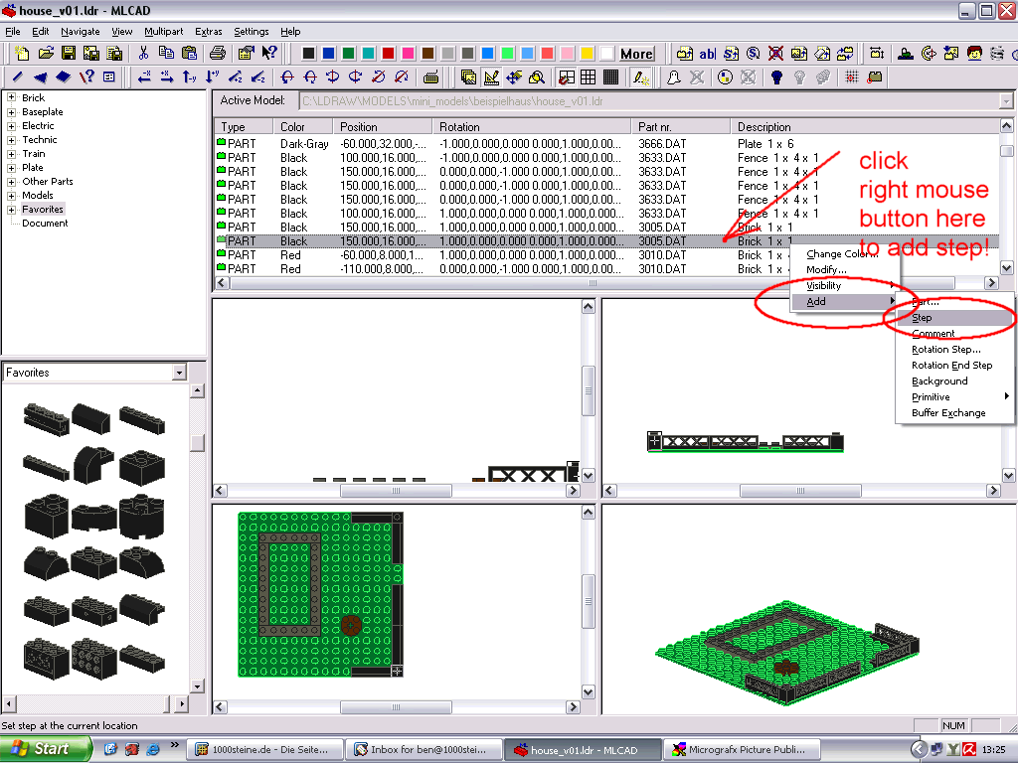Toggle the coarse grid button

[x=589, y=77]
